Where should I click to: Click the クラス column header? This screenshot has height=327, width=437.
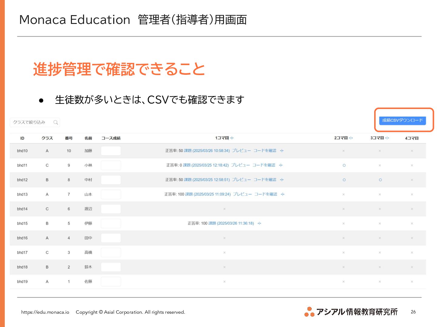(47, 138)
